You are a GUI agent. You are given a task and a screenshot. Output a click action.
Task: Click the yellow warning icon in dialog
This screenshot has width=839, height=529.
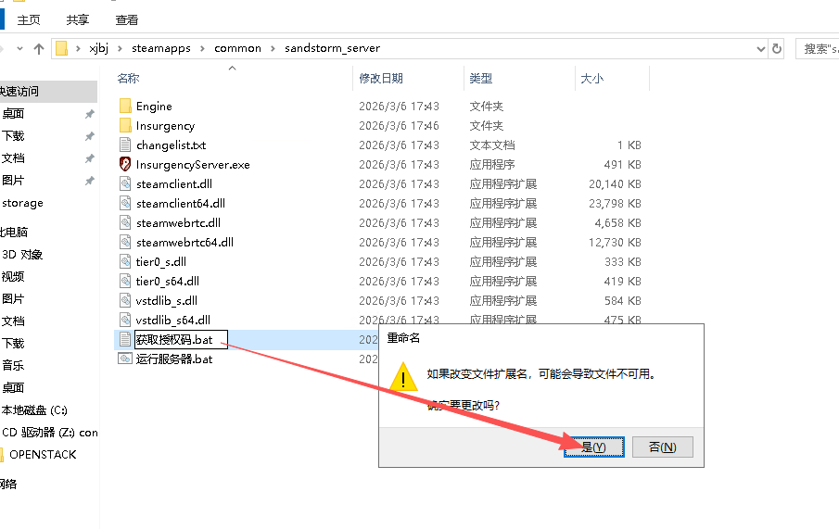(x=403, y=375)
